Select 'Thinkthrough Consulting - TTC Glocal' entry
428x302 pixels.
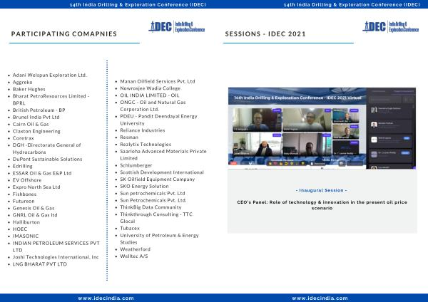coord(156,217)
